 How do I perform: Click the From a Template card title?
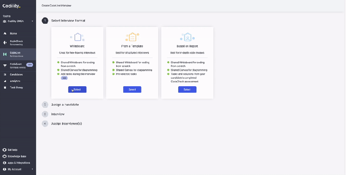(132, 47)
